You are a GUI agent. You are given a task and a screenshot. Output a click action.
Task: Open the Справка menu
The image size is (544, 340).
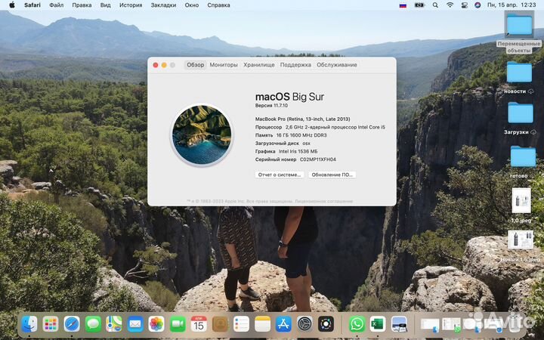click(218, 5)
